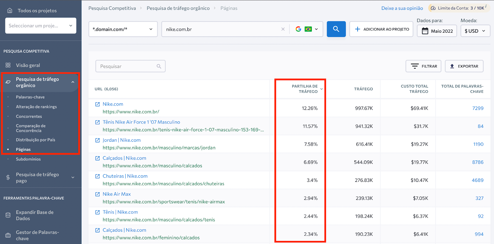Click the magnifier icon in the Pesquisar box
Screen dimensions: 494x244
[x=159, y=66]
